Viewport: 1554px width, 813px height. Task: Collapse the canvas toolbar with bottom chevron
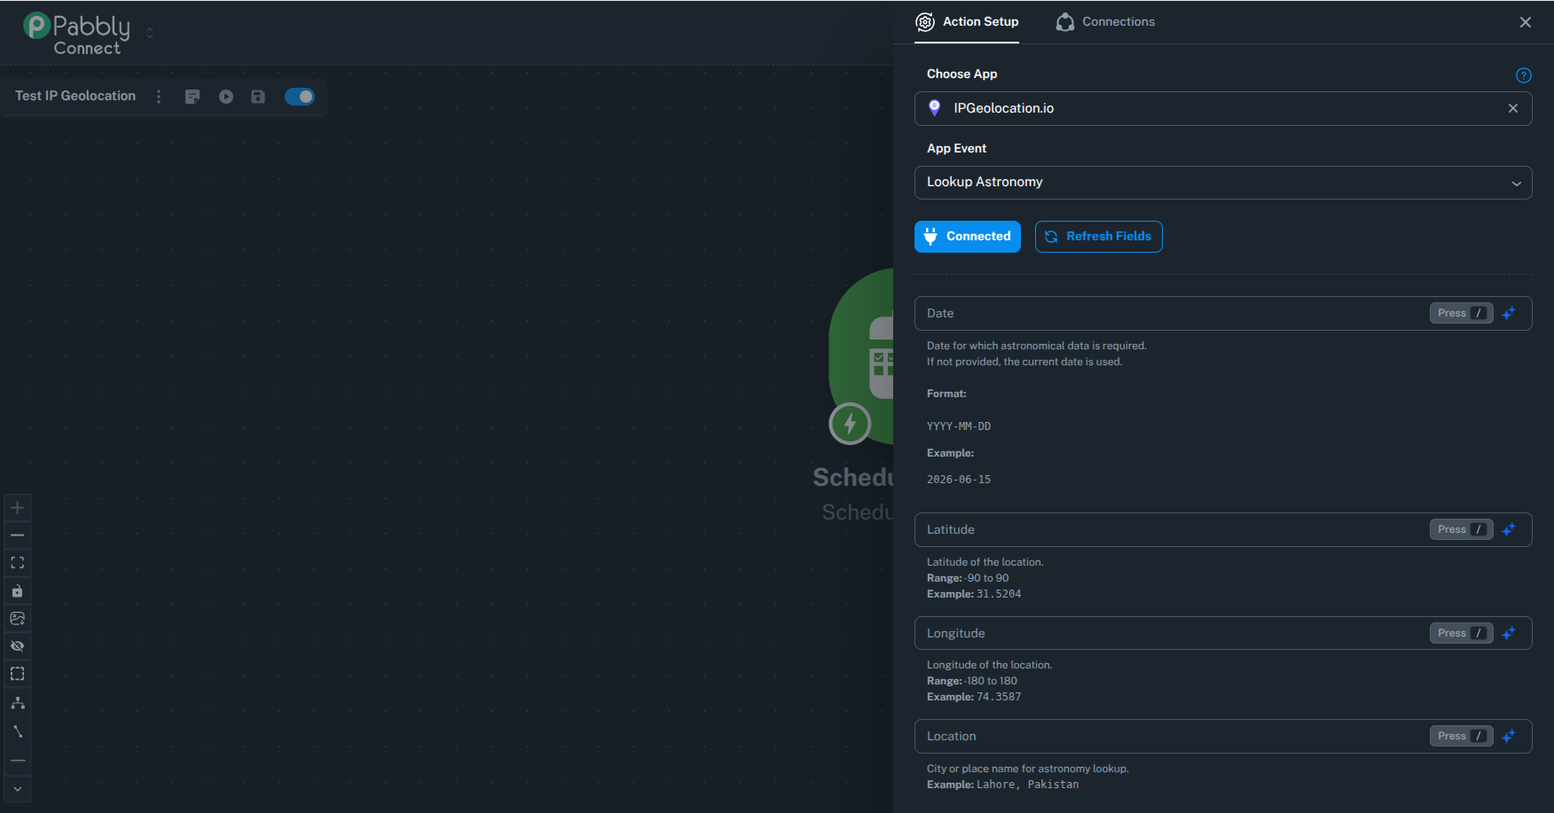(17, 789)
